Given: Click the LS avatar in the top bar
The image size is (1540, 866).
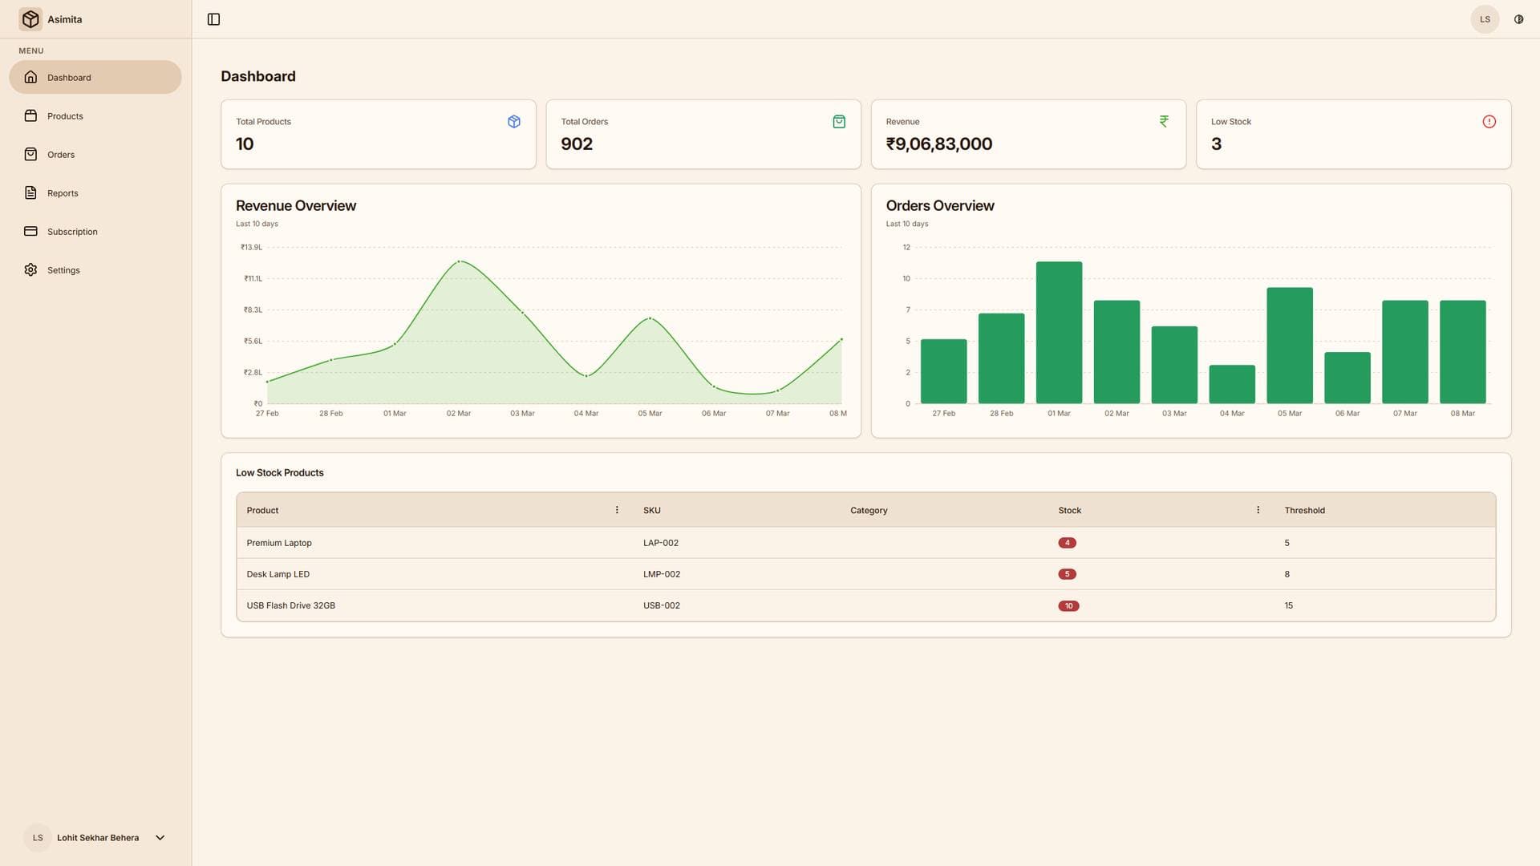Looking at the screenshot, I should click(x=1485, y=18).
